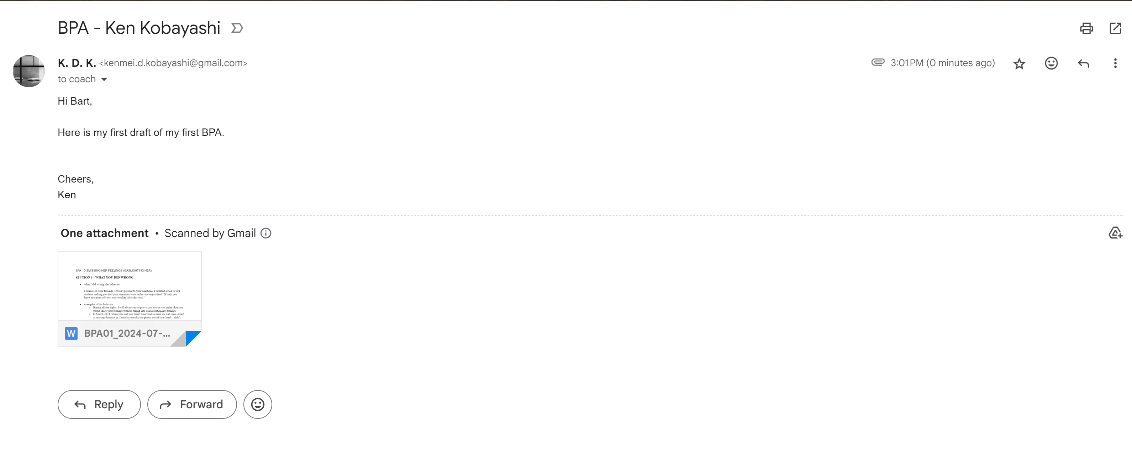
Task: Add all attachments to Drive icon
Action: (1115, 233)
